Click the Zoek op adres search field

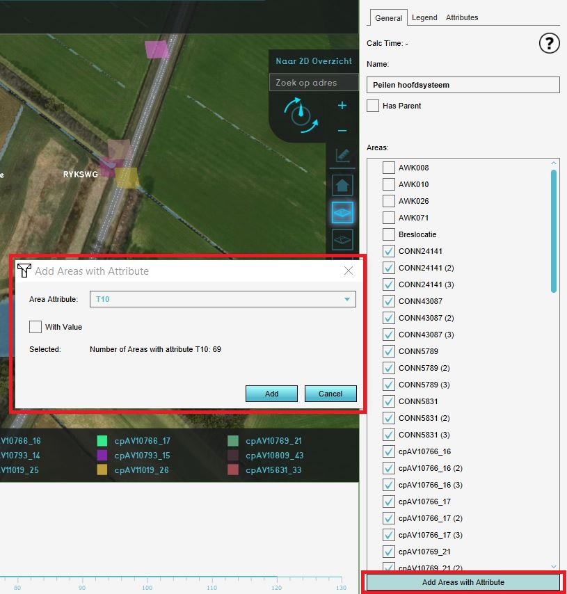pyautogui.click(x=313, y=83)
